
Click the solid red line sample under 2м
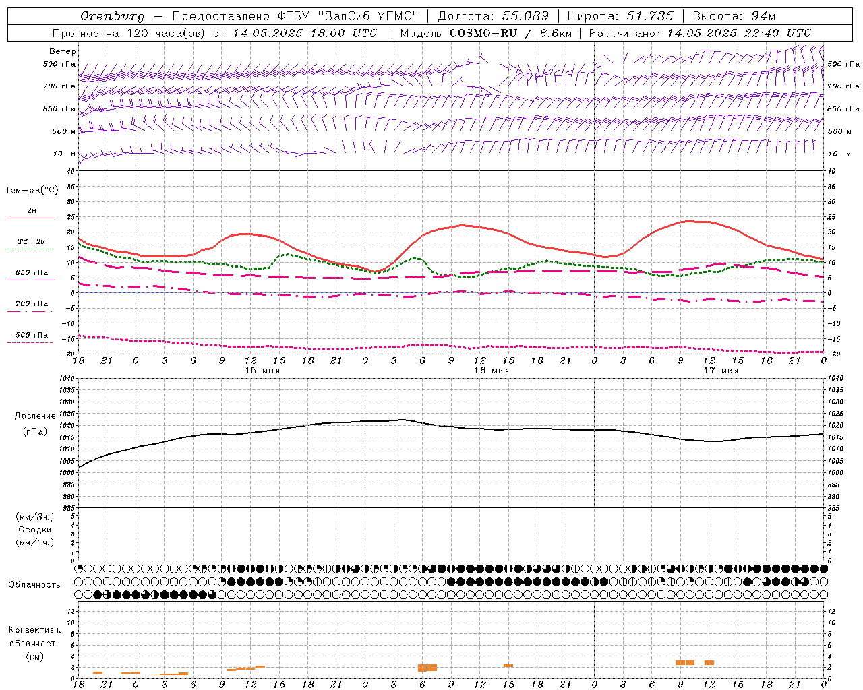[x=31, y=218]
